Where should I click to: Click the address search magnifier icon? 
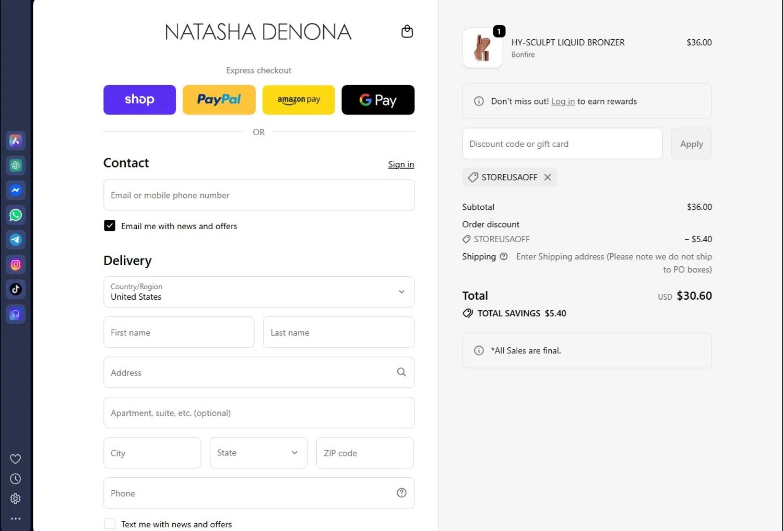(401, 372)
